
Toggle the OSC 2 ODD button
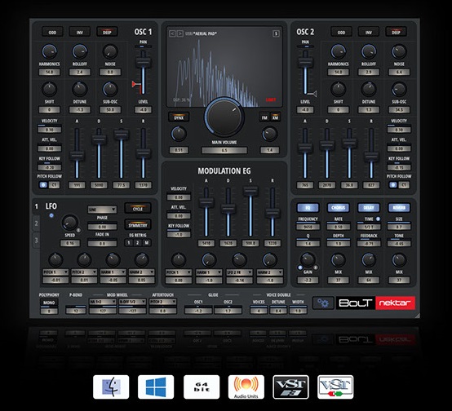341,33
